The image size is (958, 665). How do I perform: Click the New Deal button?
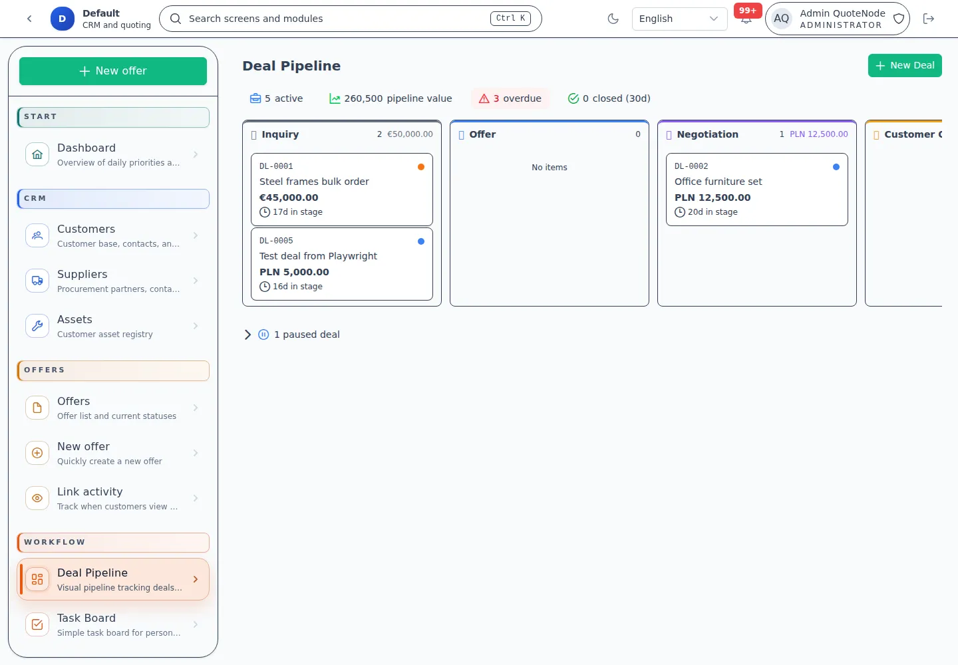click(x=905, y=65)
